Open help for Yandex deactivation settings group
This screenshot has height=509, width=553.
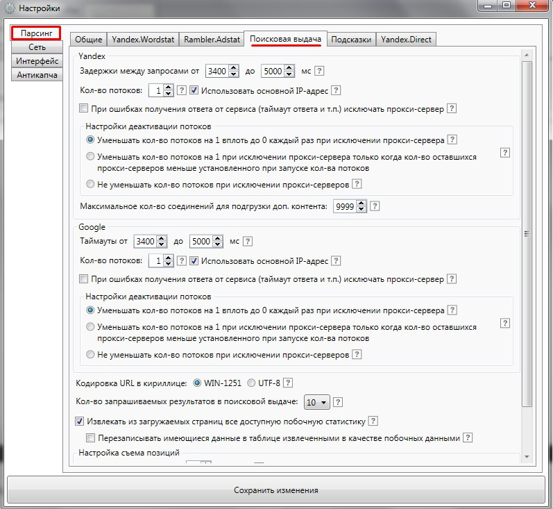[x=504, y=153]
